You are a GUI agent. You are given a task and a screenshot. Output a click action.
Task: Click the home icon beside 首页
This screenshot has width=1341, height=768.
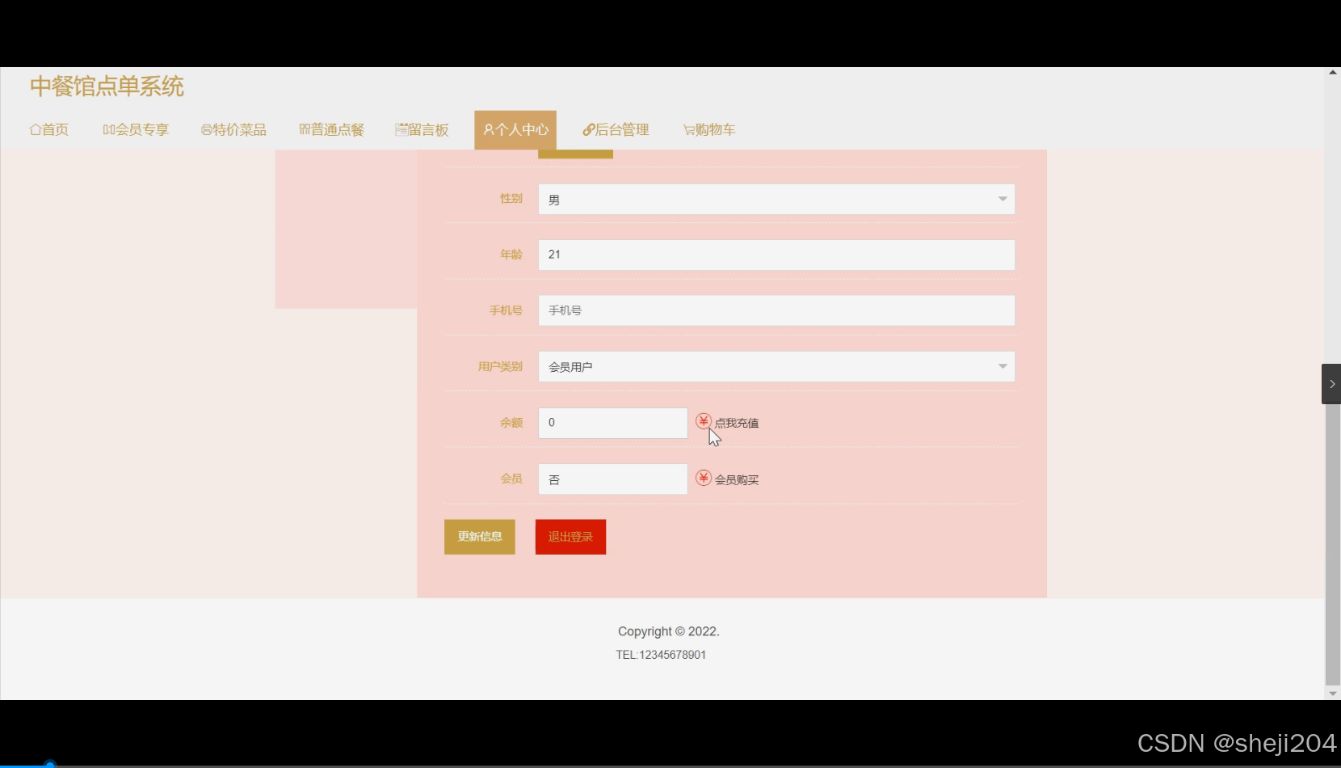(33, 129)
